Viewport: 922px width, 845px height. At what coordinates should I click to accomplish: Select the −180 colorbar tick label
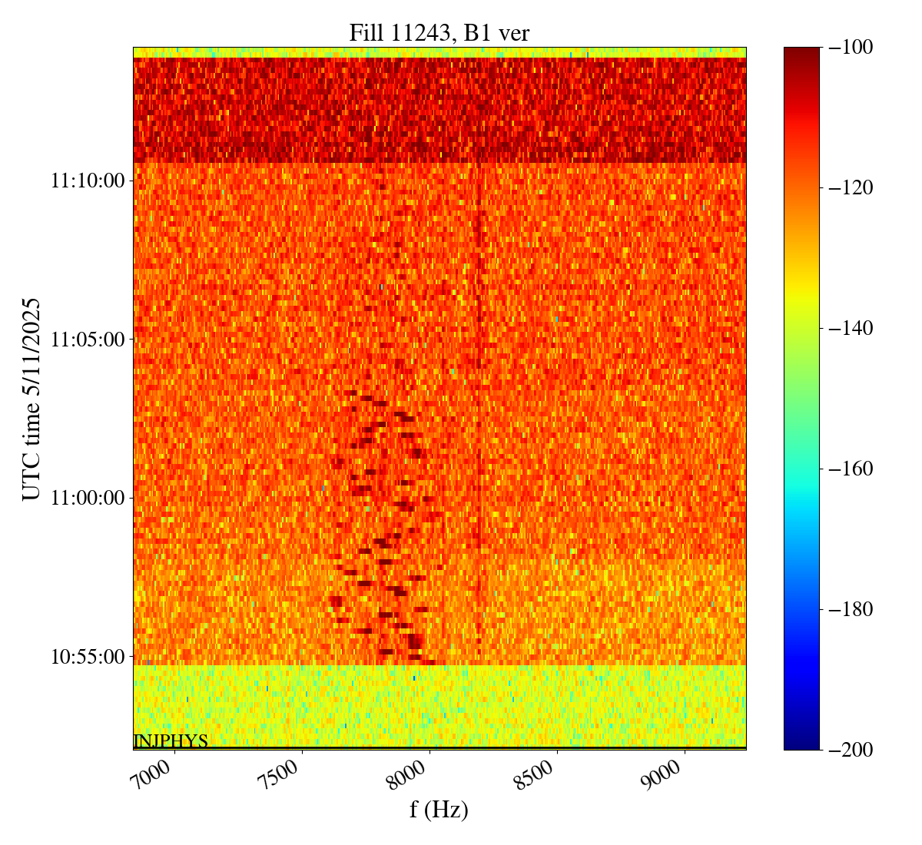(x=851, y=609)
